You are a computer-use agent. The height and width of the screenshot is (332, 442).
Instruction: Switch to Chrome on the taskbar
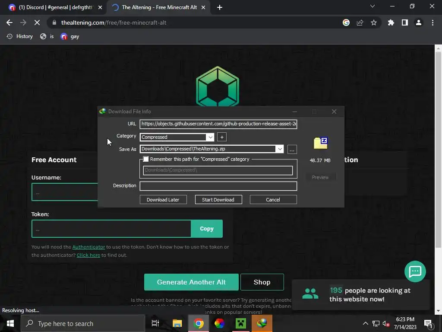point(199,323)
